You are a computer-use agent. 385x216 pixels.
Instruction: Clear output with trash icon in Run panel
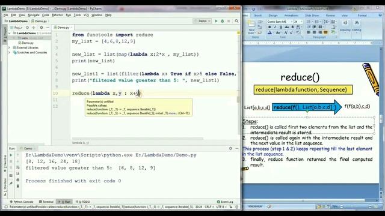click(17, 186)
